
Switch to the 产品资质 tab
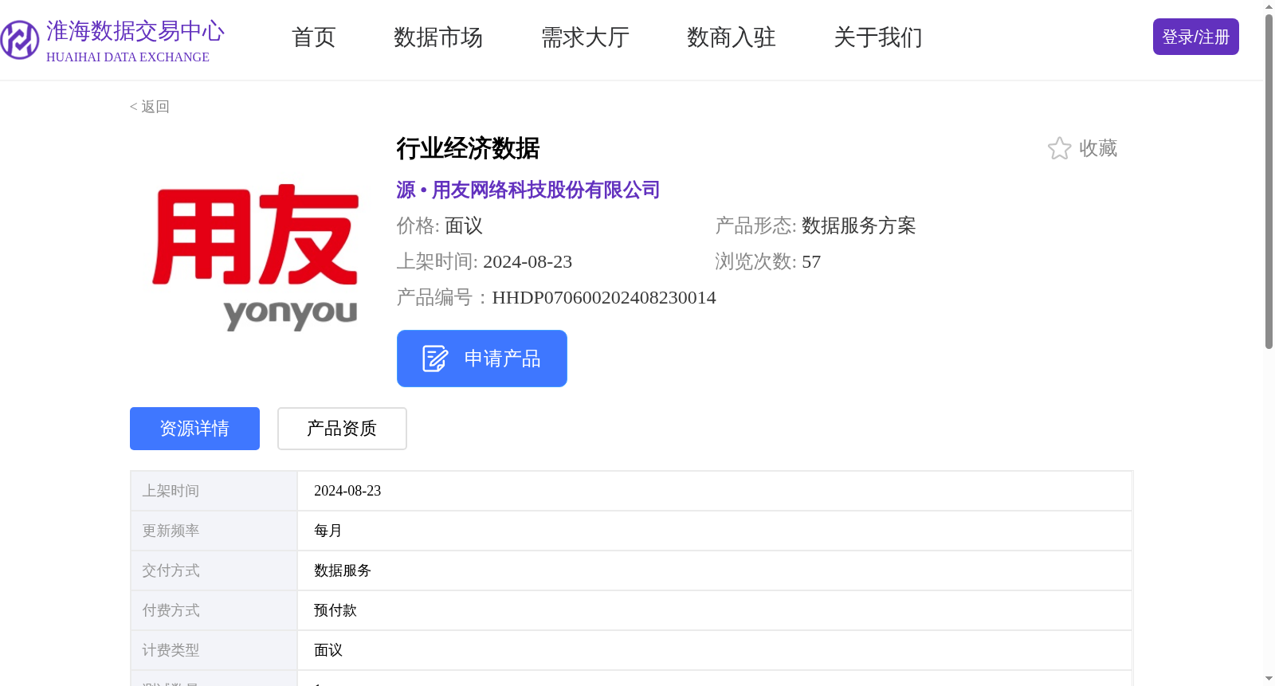342,429
